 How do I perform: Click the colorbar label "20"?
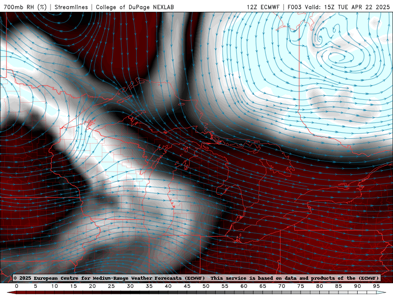tap(92, 286)
